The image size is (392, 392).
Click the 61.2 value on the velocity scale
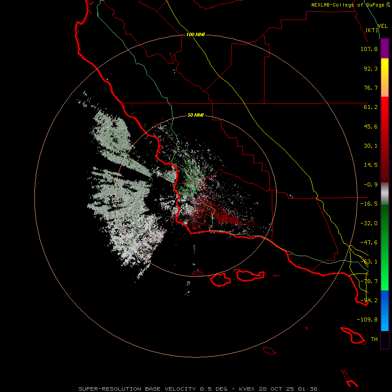(x=371, y=107)
